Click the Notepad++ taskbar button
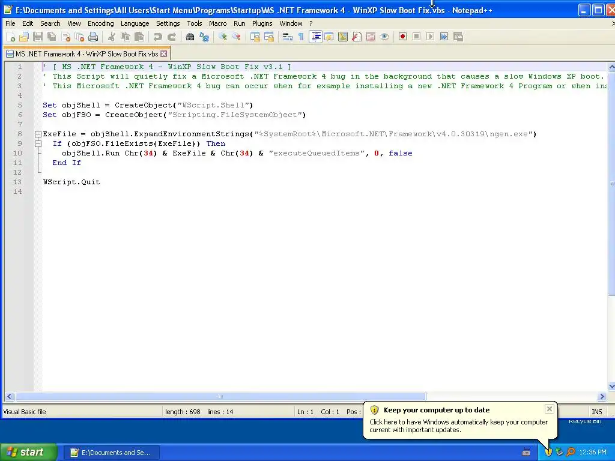 (x=112, y=453)
